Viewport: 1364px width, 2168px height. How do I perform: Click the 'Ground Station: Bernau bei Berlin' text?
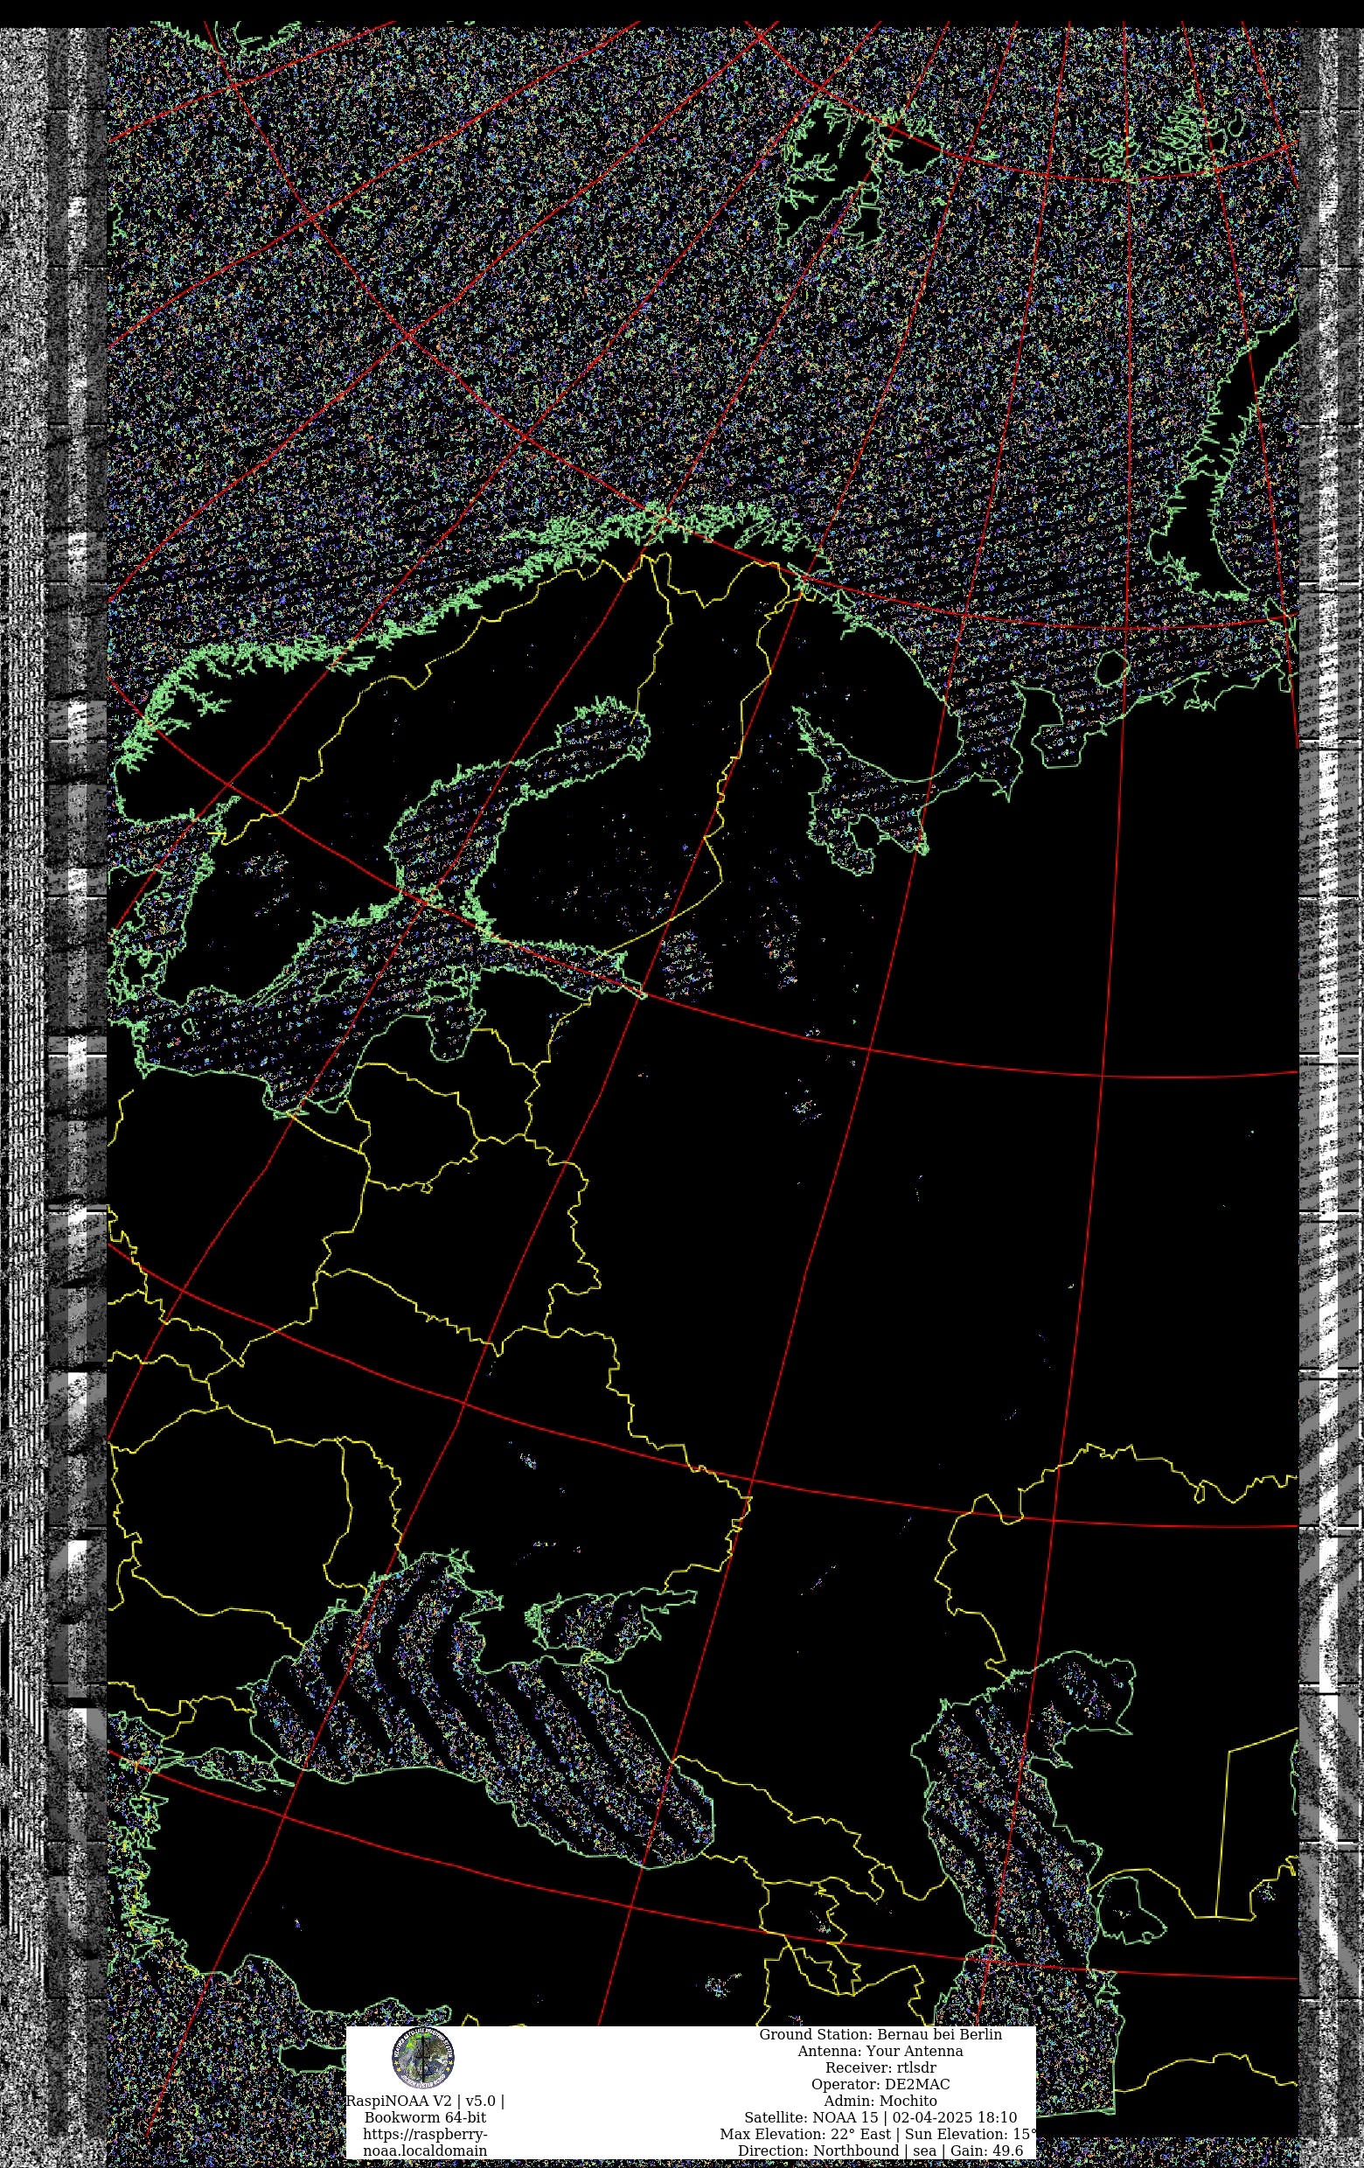tap(880, 2035)
